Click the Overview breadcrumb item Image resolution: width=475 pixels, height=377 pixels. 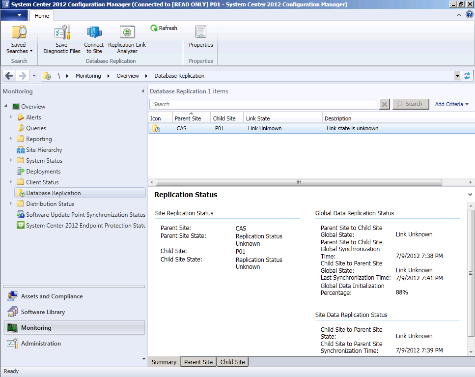point(128,76)
